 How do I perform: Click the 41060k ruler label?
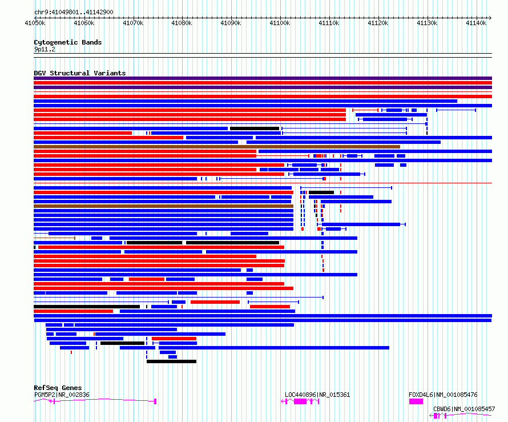point(84,23)
